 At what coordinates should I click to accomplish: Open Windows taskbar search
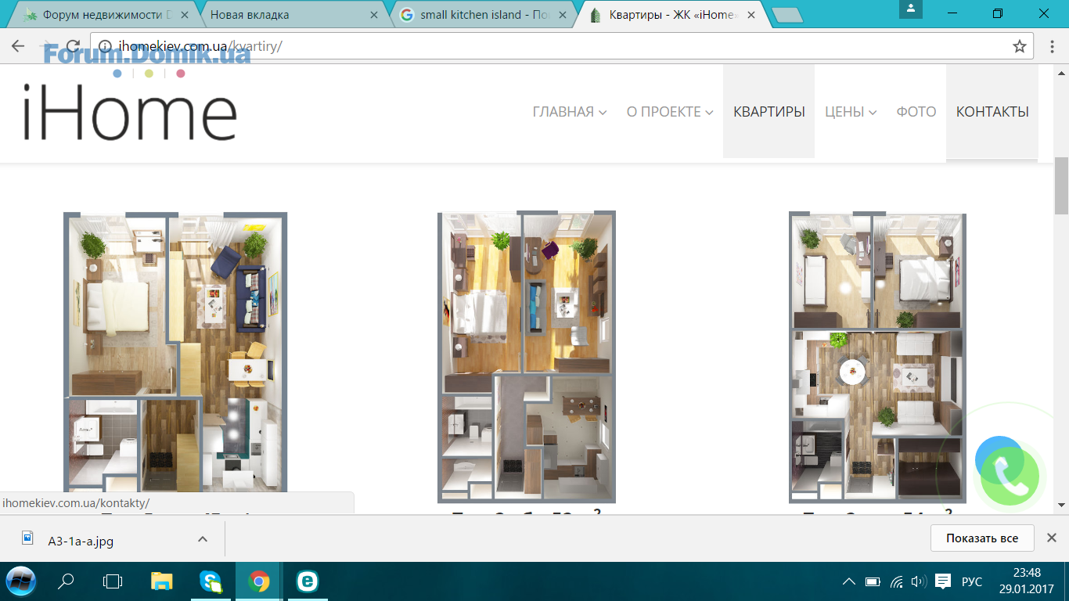(x=67, y=581)
